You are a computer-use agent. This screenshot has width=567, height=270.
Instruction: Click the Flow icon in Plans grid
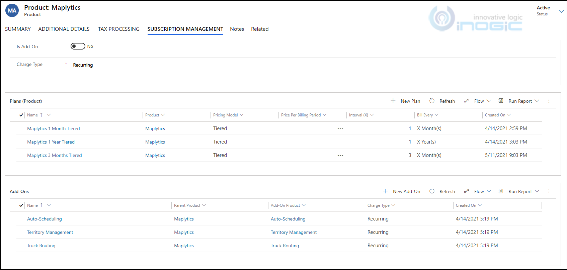point(466,101)
